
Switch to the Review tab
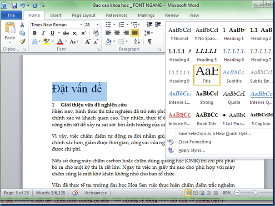[x=172, y=15]
